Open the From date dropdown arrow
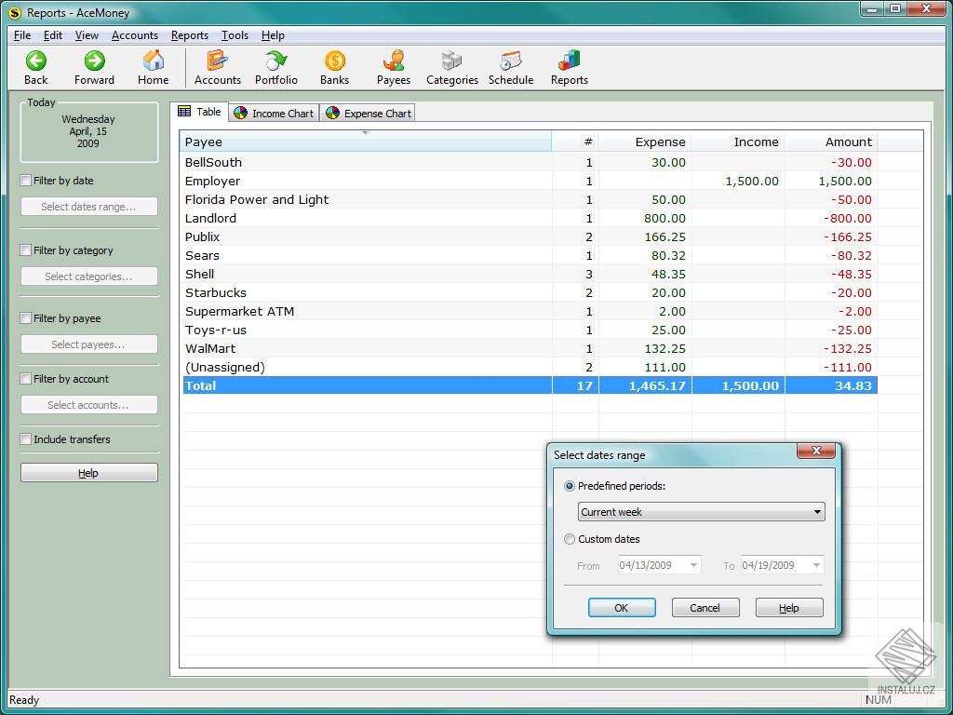The height and width of the screenshot is (715, 953). pos(693,565)
